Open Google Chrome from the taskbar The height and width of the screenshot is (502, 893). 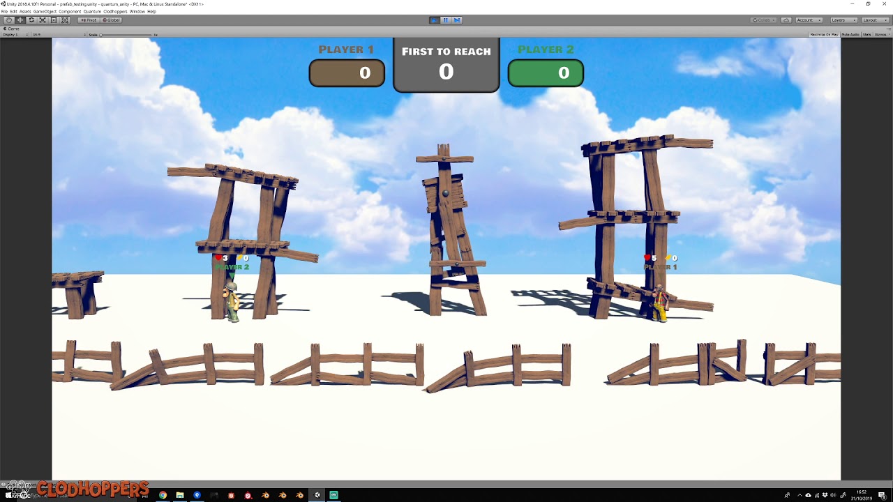pos(163,495)
